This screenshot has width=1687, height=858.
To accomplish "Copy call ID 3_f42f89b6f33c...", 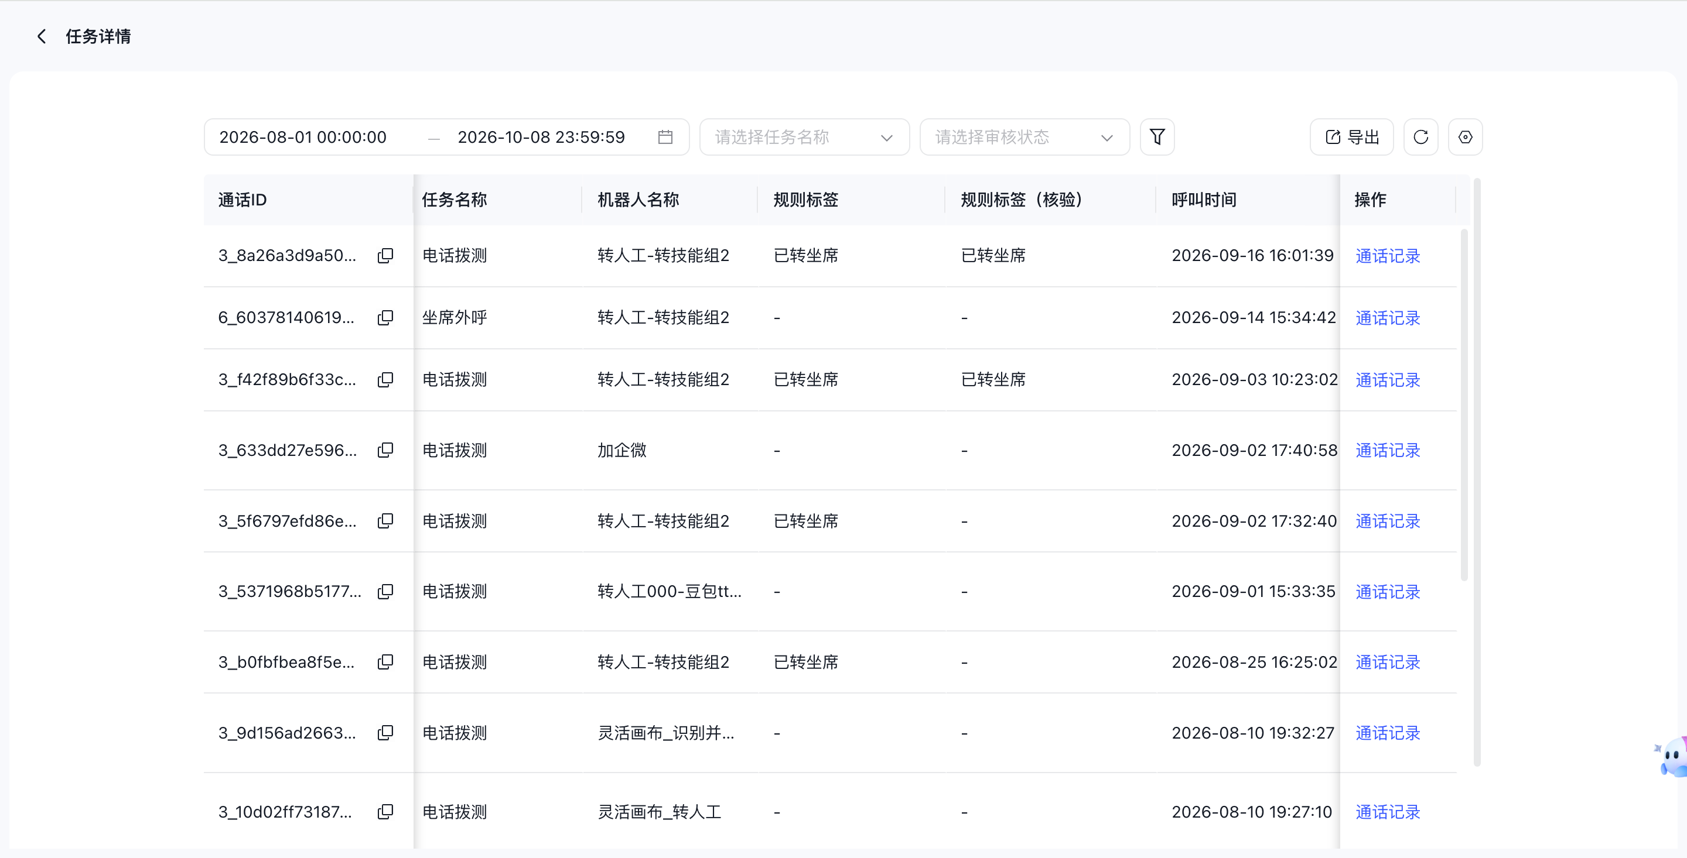I will point(385,380).
